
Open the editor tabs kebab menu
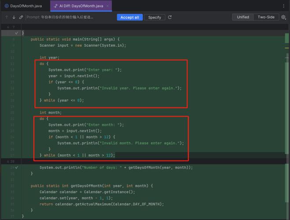click(283, 6)
